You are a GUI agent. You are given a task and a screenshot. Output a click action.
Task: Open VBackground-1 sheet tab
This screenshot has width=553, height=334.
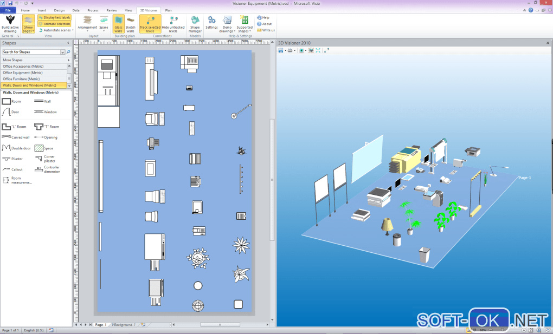[x=124, y=324]
